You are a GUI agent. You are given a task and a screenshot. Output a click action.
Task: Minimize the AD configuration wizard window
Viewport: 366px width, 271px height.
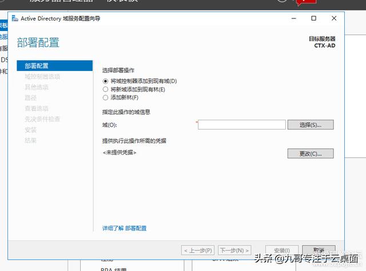point(294,18)
